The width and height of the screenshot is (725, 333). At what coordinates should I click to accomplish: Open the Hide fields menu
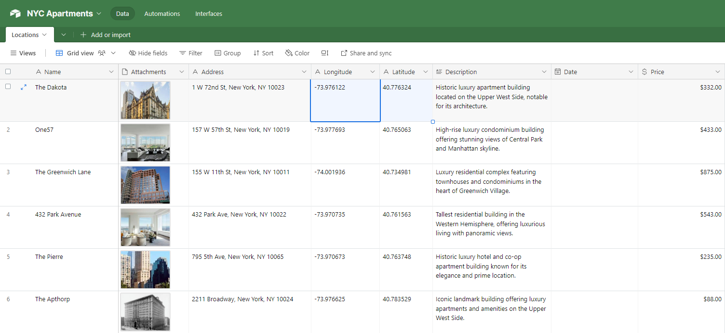(148, 53)
